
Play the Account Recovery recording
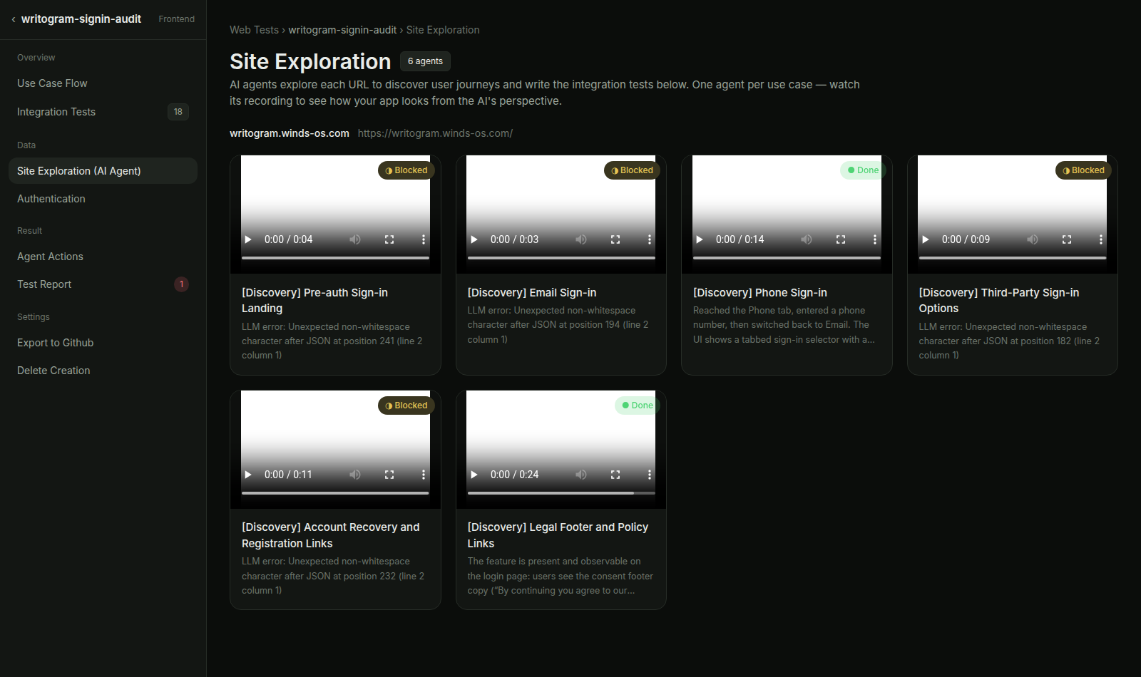tap(248, 475)
